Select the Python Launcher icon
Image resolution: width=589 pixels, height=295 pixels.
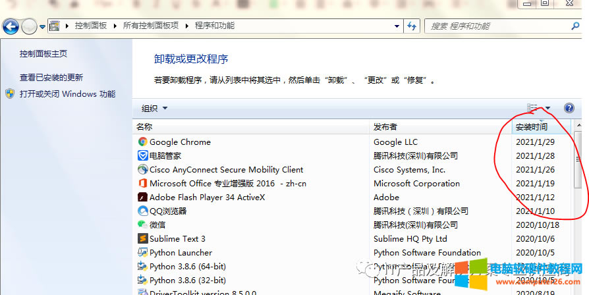(142, 252)
